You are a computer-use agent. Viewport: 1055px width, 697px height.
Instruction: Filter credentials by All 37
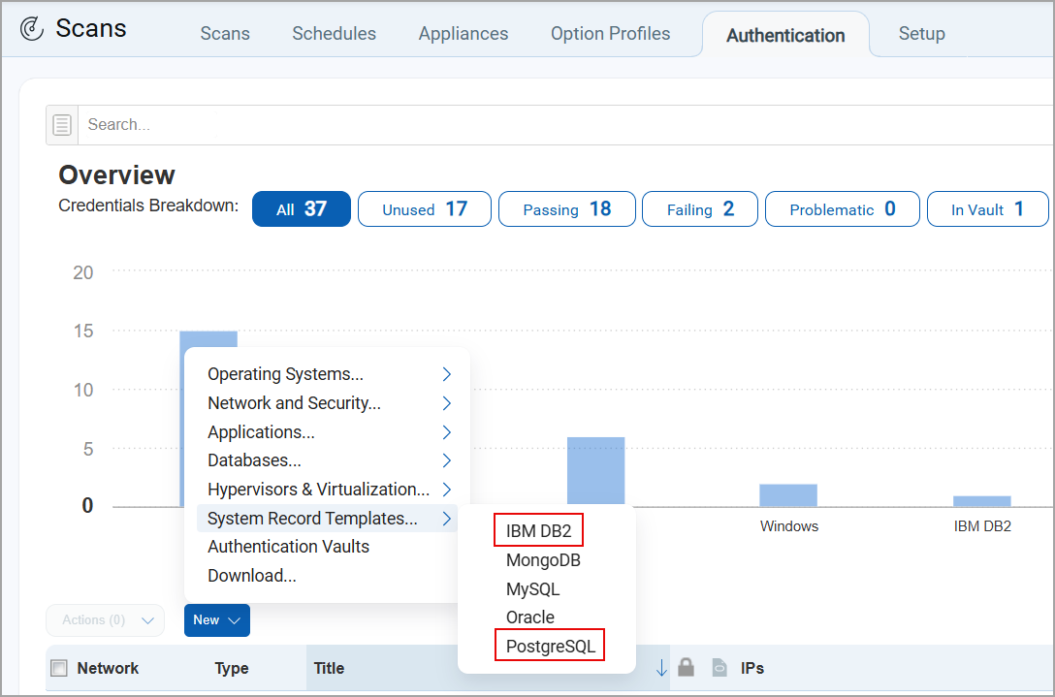tap(302, 208)
